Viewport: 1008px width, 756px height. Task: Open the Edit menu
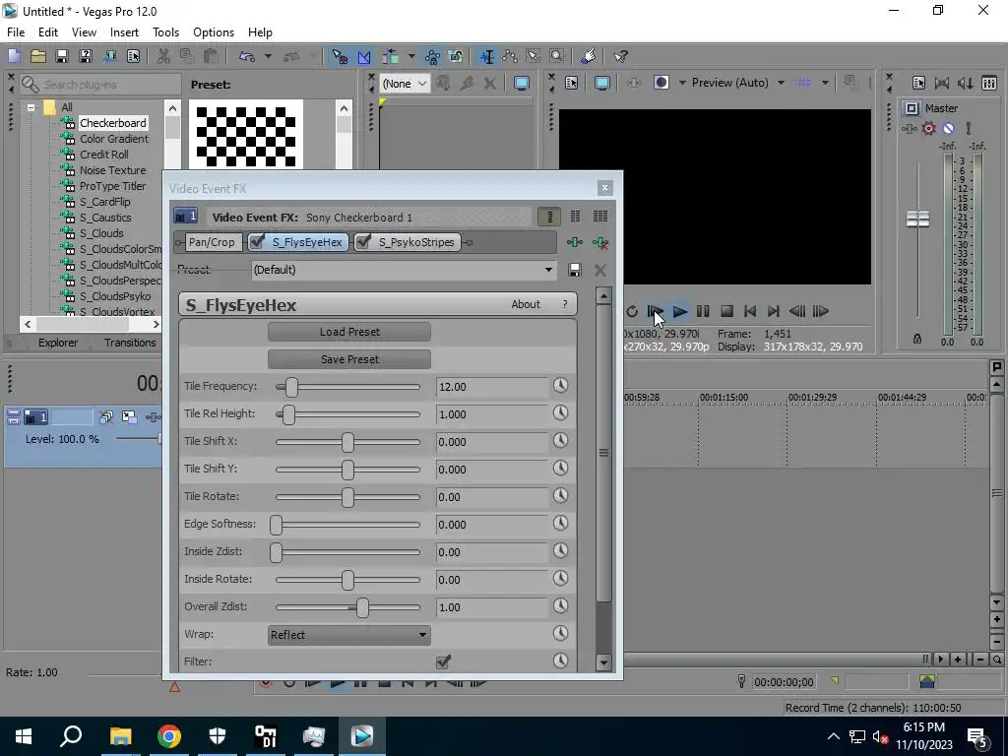[48, 32]
